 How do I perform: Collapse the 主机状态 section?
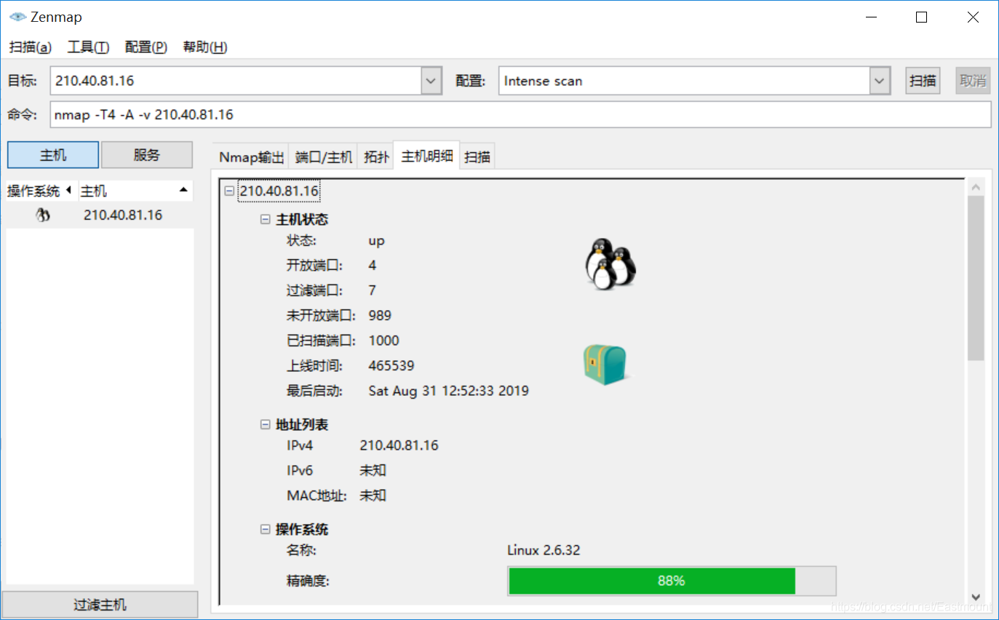point(266,219)
